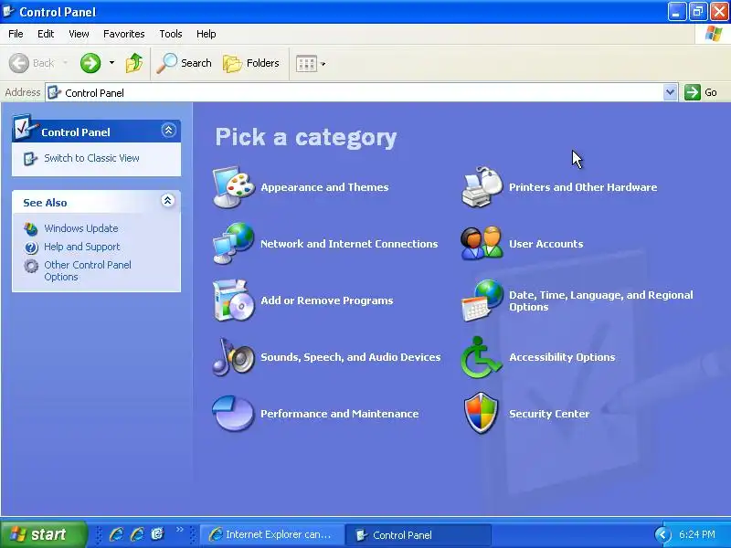Click User Accounts category text
The width and height of the screenshot is (731, 548).
pos(546,244)
